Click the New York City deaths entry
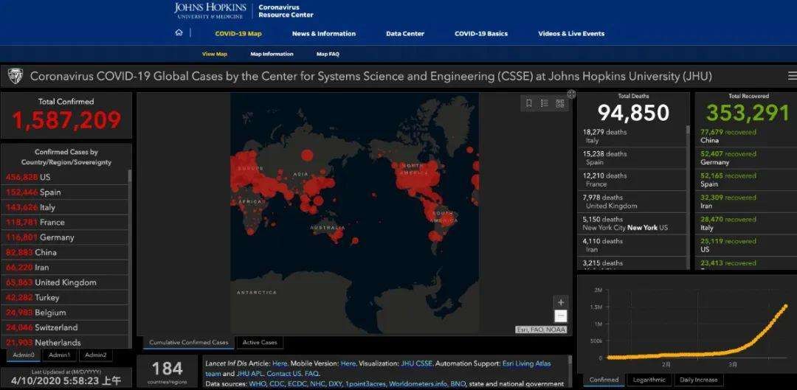The width and height of the screenshot is (797, 390). click(632, 223)
